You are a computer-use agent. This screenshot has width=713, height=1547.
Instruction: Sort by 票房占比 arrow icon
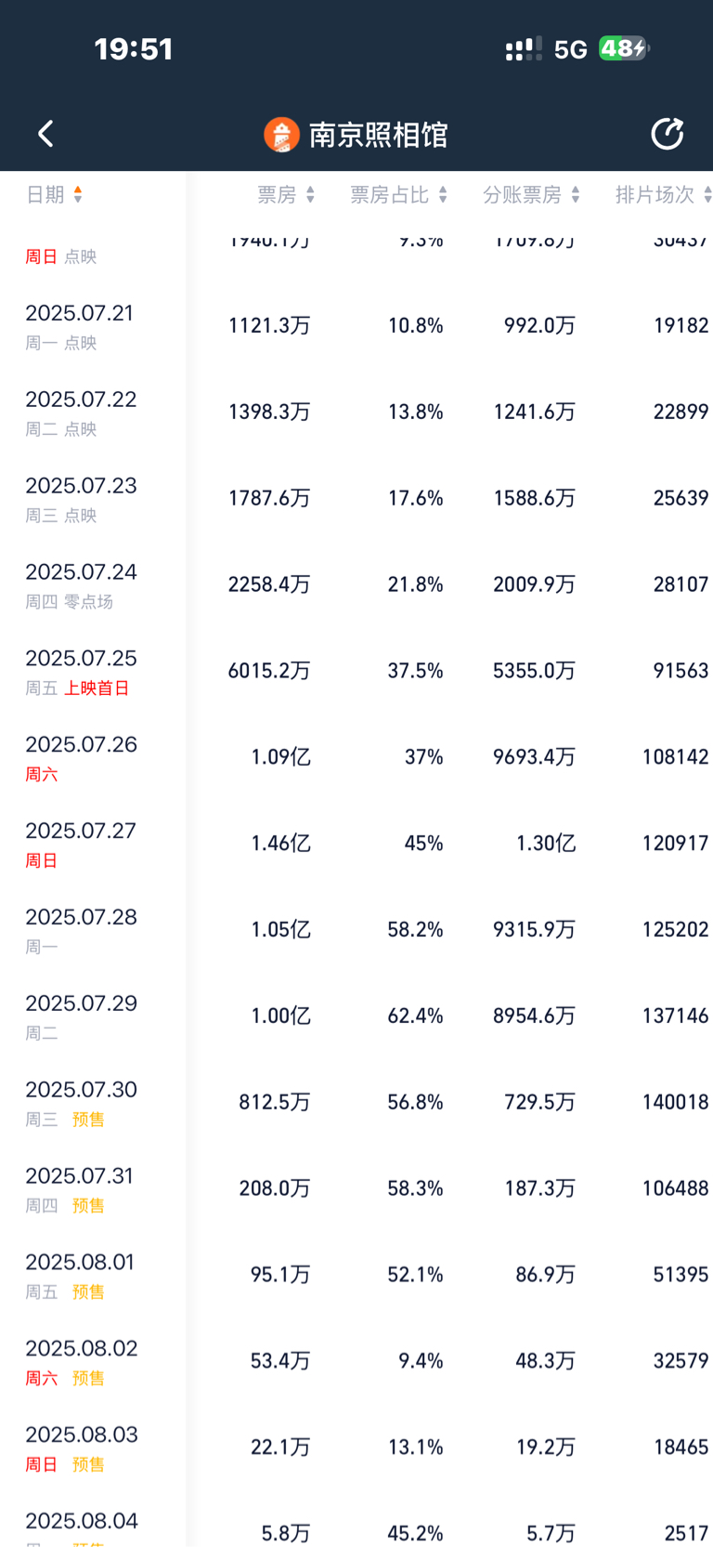pyautogui.click(x=443, y=194)
